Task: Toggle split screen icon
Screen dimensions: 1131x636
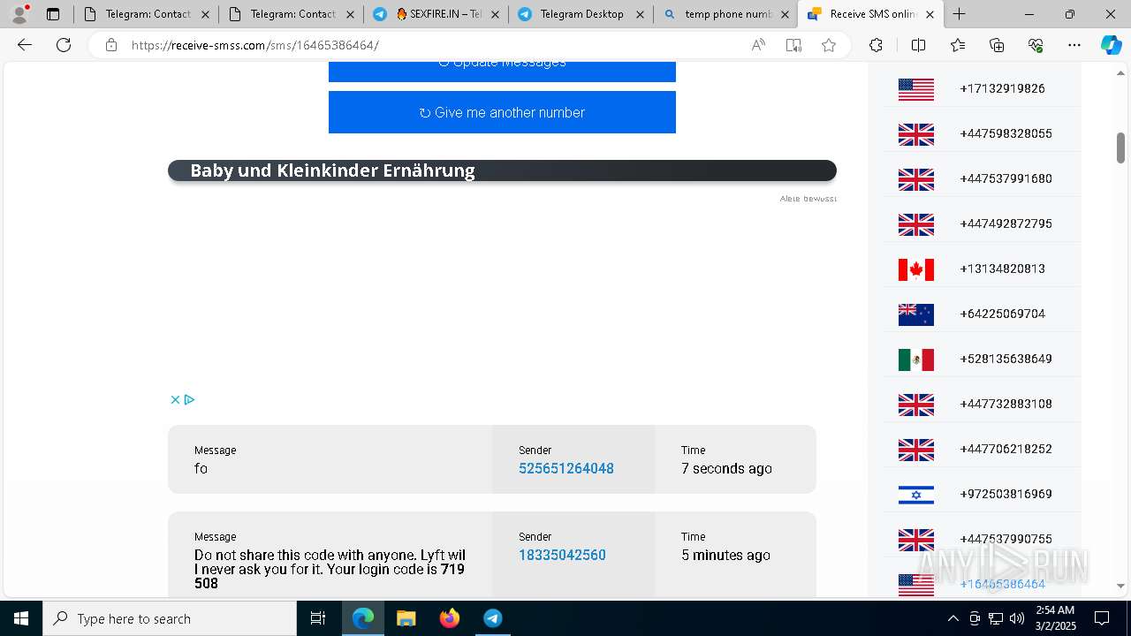Action: 918,45
